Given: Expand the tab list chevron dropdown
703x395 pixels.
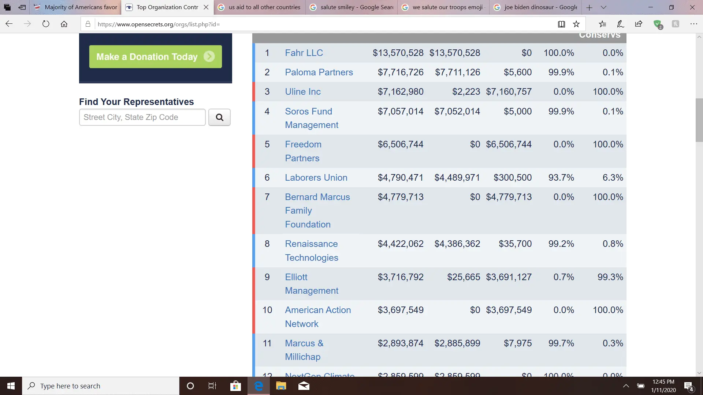Looking at the screenshot, I should pyautogui.click(x=604, y=7).
